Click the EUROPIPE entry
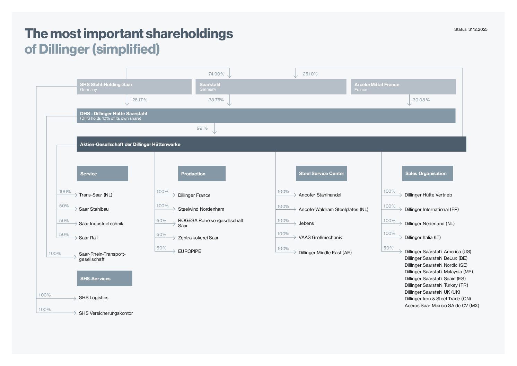The width and height of the screenshot is (517, 366). click(190, 251)
